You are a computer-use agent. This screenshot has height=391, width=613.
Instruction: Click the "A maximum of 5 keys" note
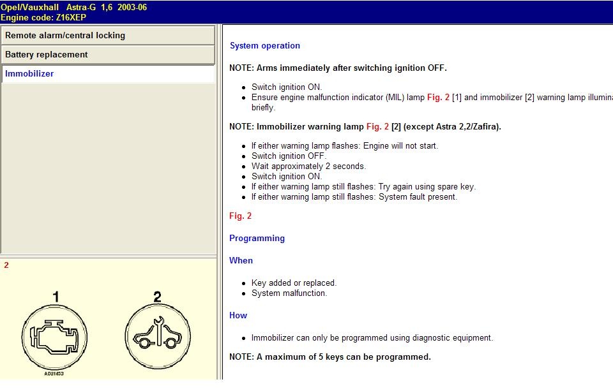coord(330,357)
